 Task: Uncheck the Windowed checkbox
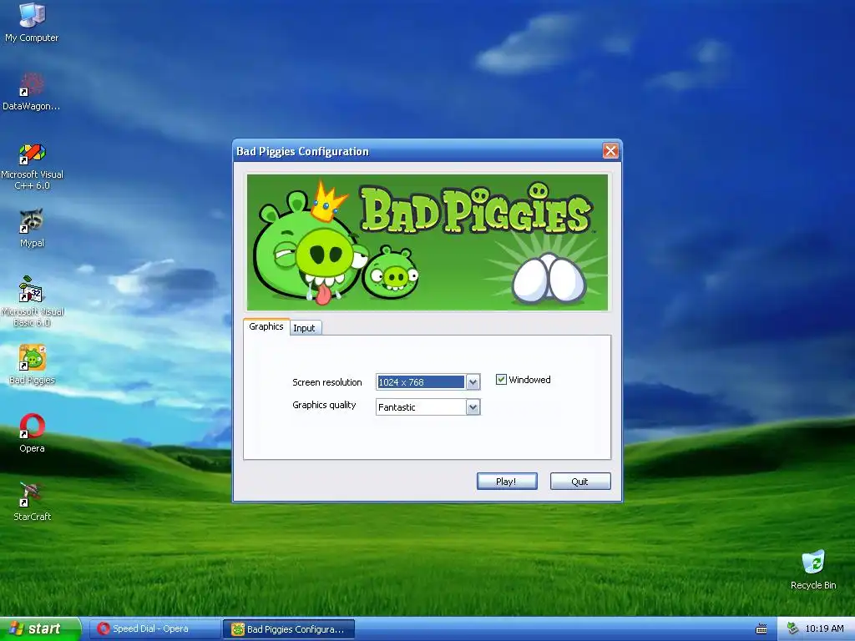[x=501, y=380]
